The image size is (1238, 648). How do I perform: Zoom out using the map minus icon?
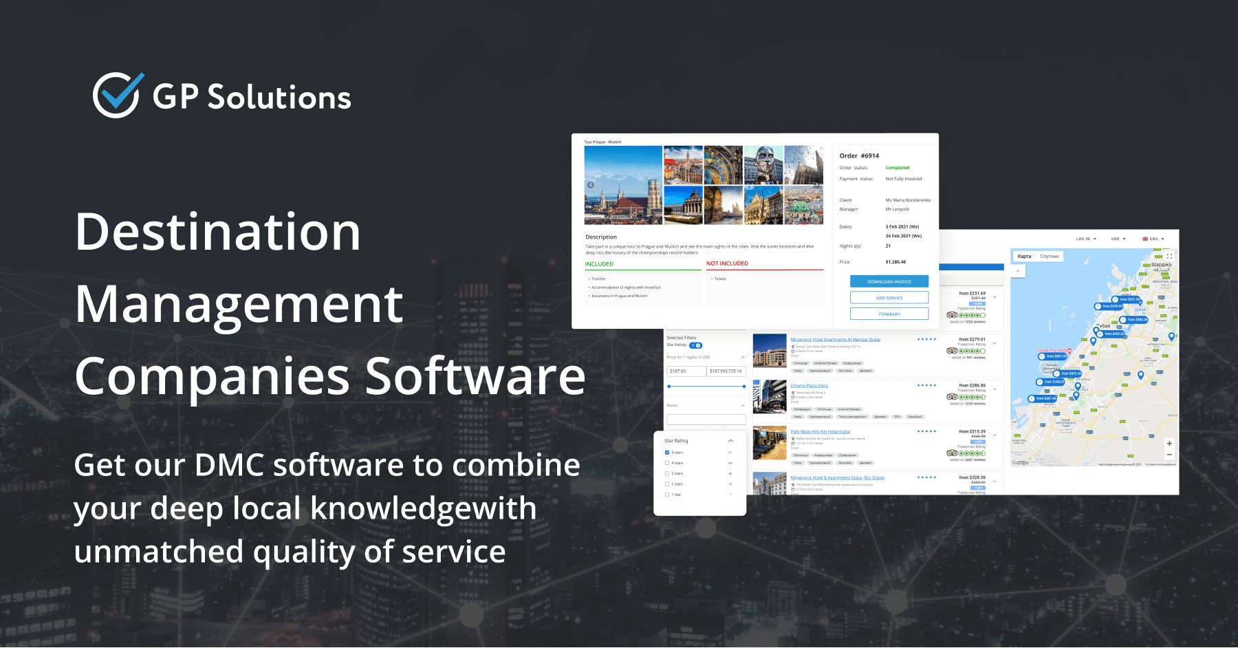pyautogui.click(x=1169, y=454)
